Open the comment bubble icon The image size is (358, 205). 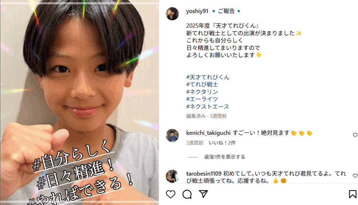(x=187, y=194)
